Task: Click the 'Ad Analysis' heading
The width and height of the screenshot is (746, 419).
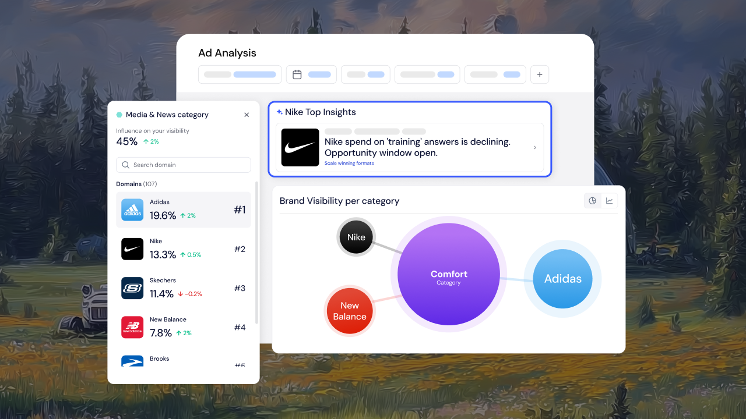Action: pyautogui.click(x=227, y=53)
